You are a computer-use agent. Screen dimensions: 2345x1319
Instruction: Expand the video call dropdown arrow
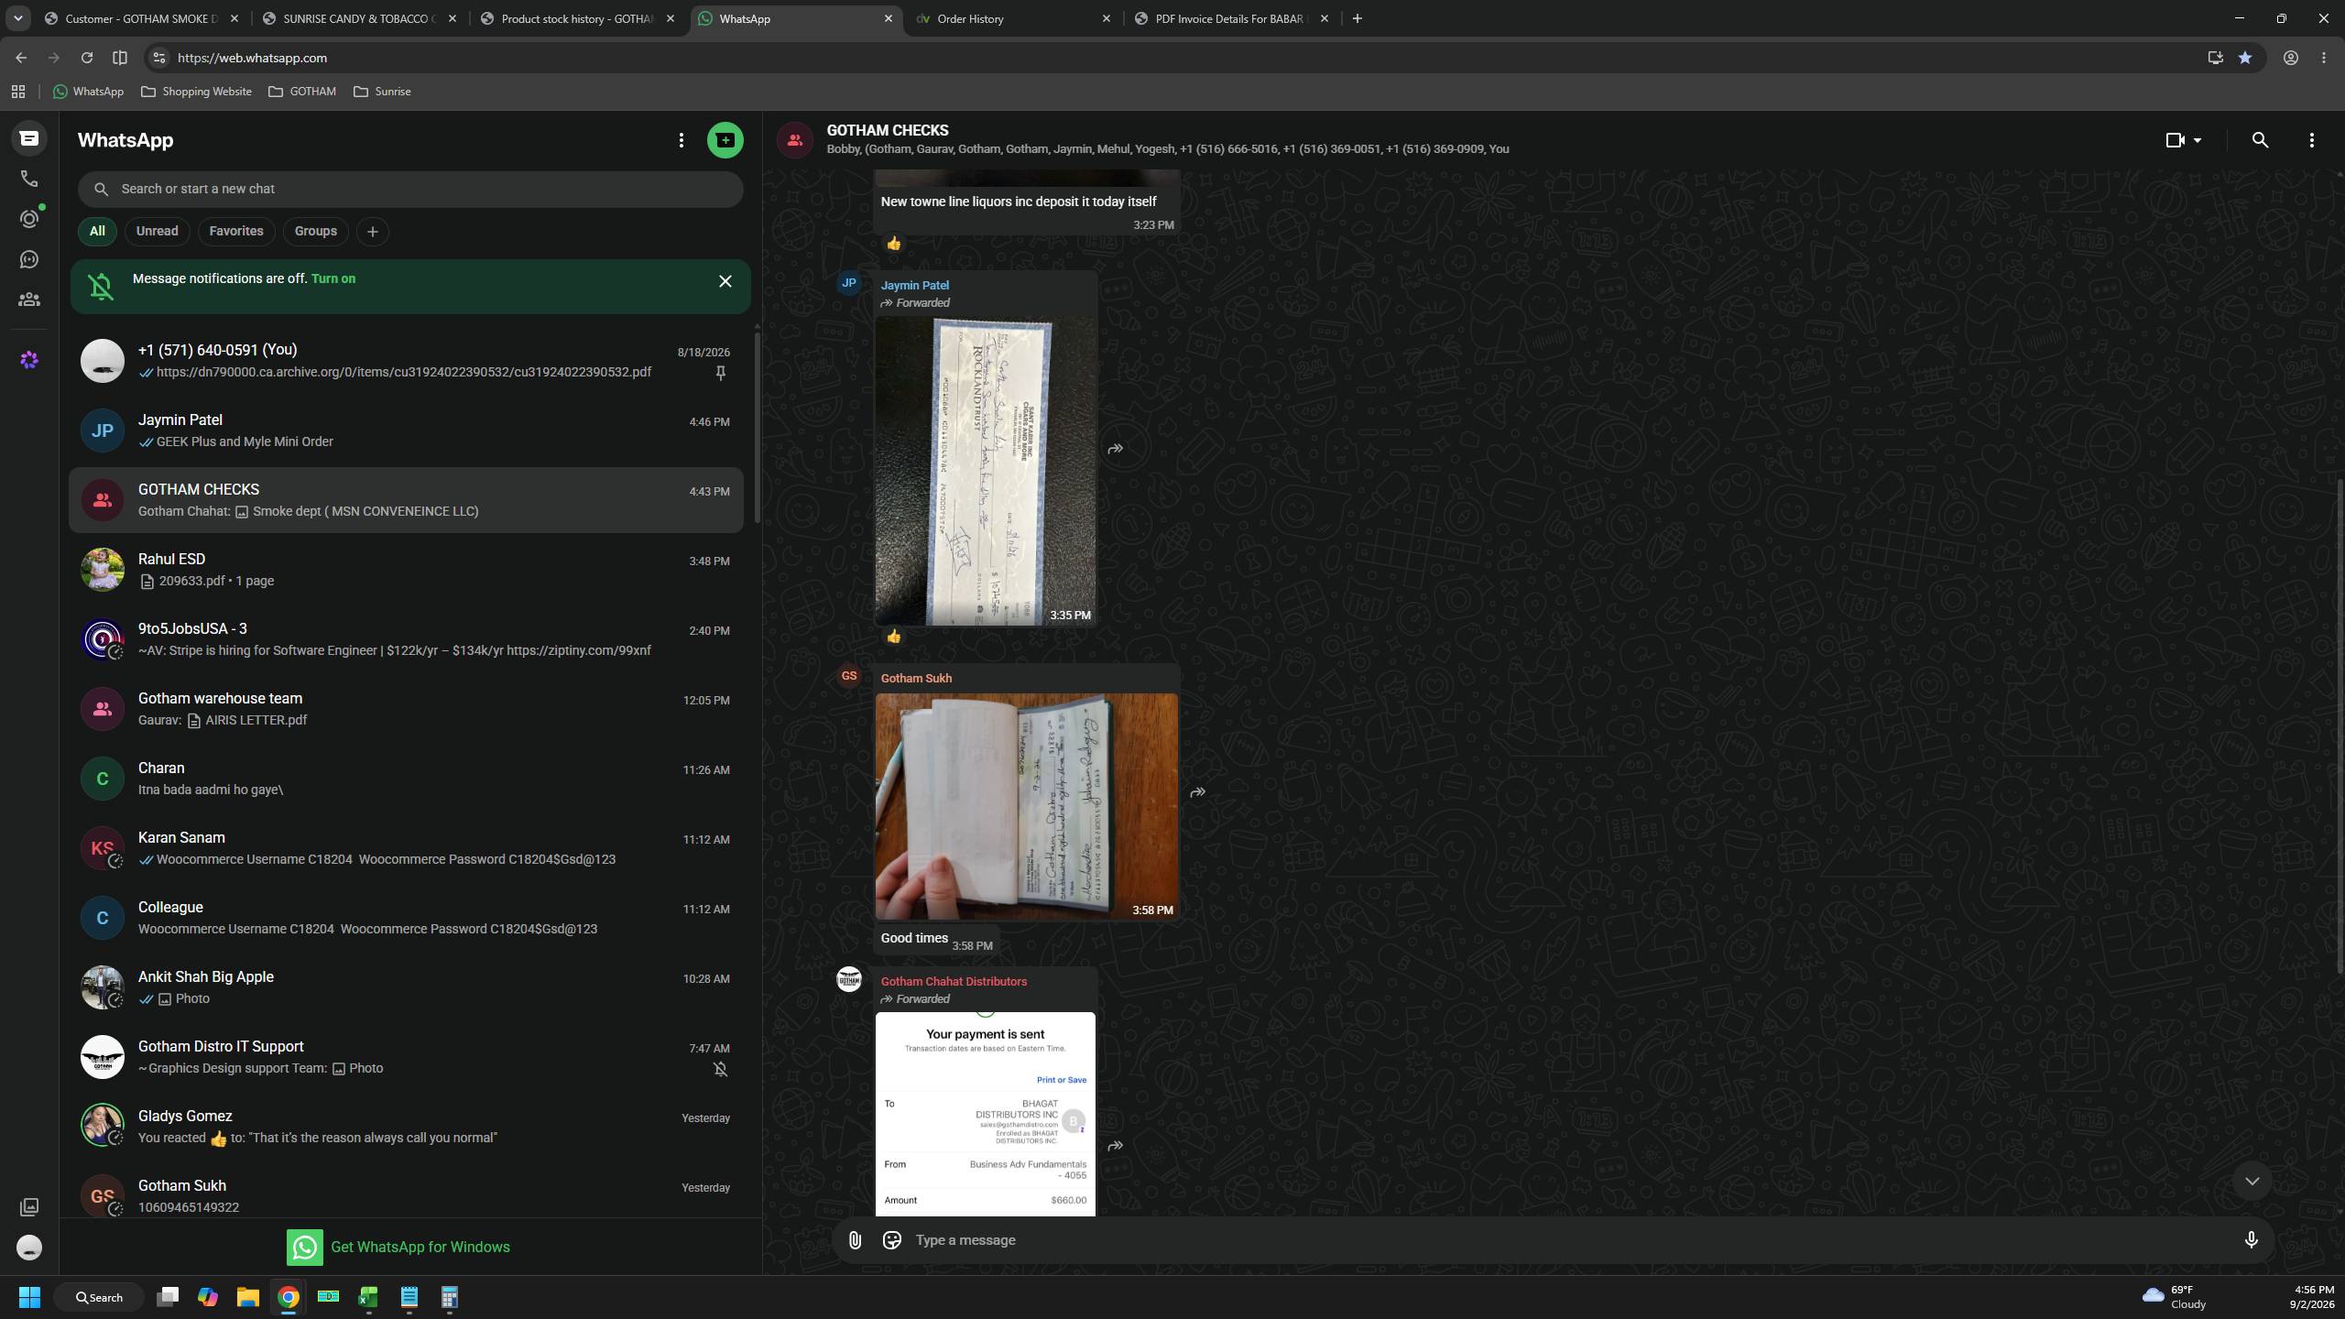point(2198,140)
